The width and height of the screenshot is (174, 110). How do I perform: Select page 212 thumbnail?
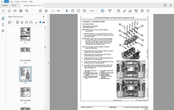coord(26,54)
